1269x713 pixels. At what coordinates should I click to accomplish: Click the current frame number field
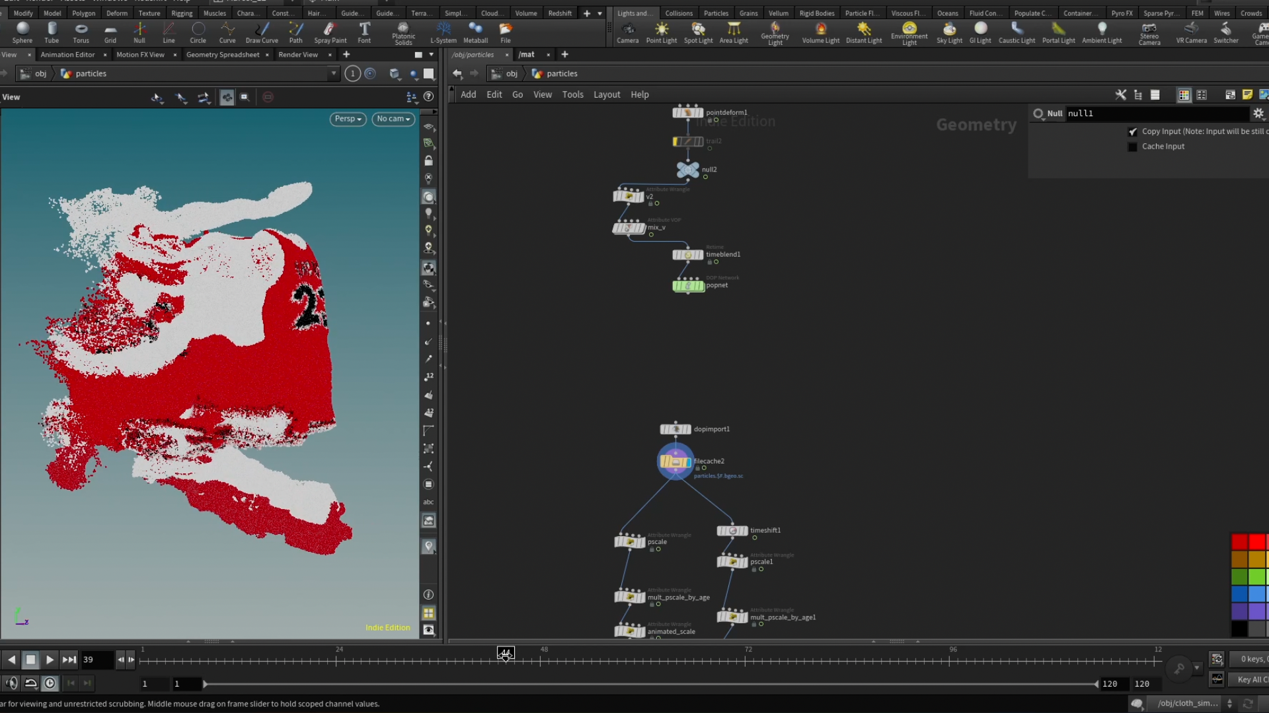96,660
